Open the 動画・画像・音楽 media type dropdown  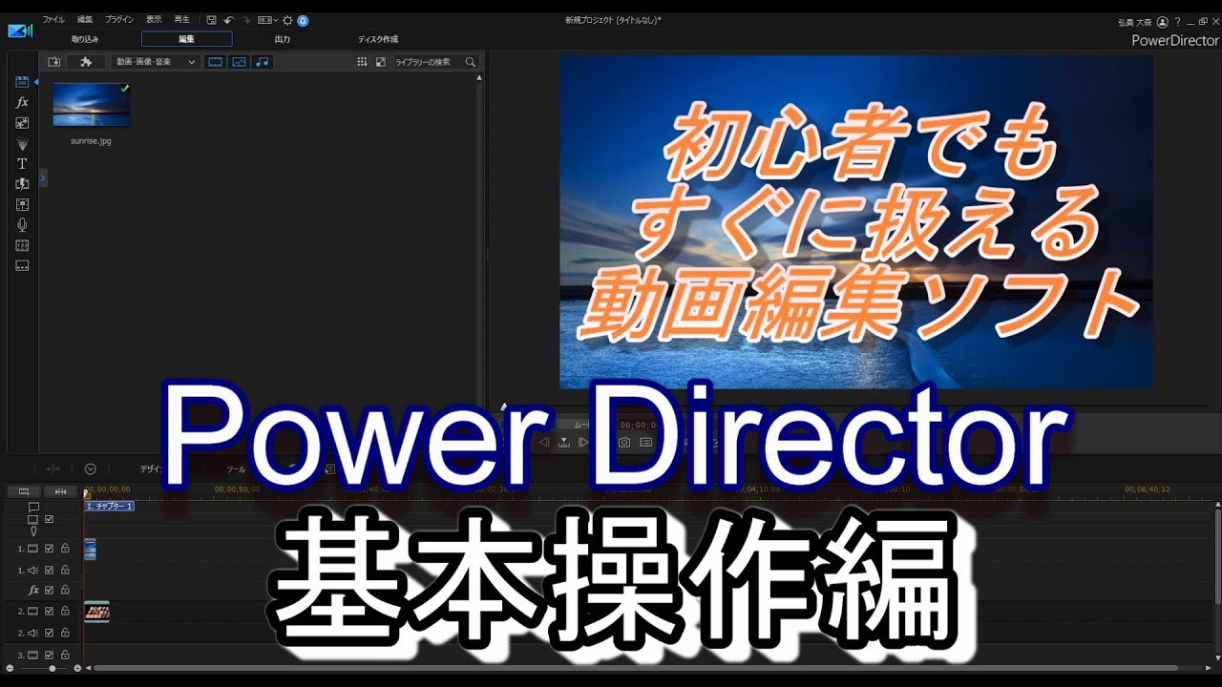155,62
